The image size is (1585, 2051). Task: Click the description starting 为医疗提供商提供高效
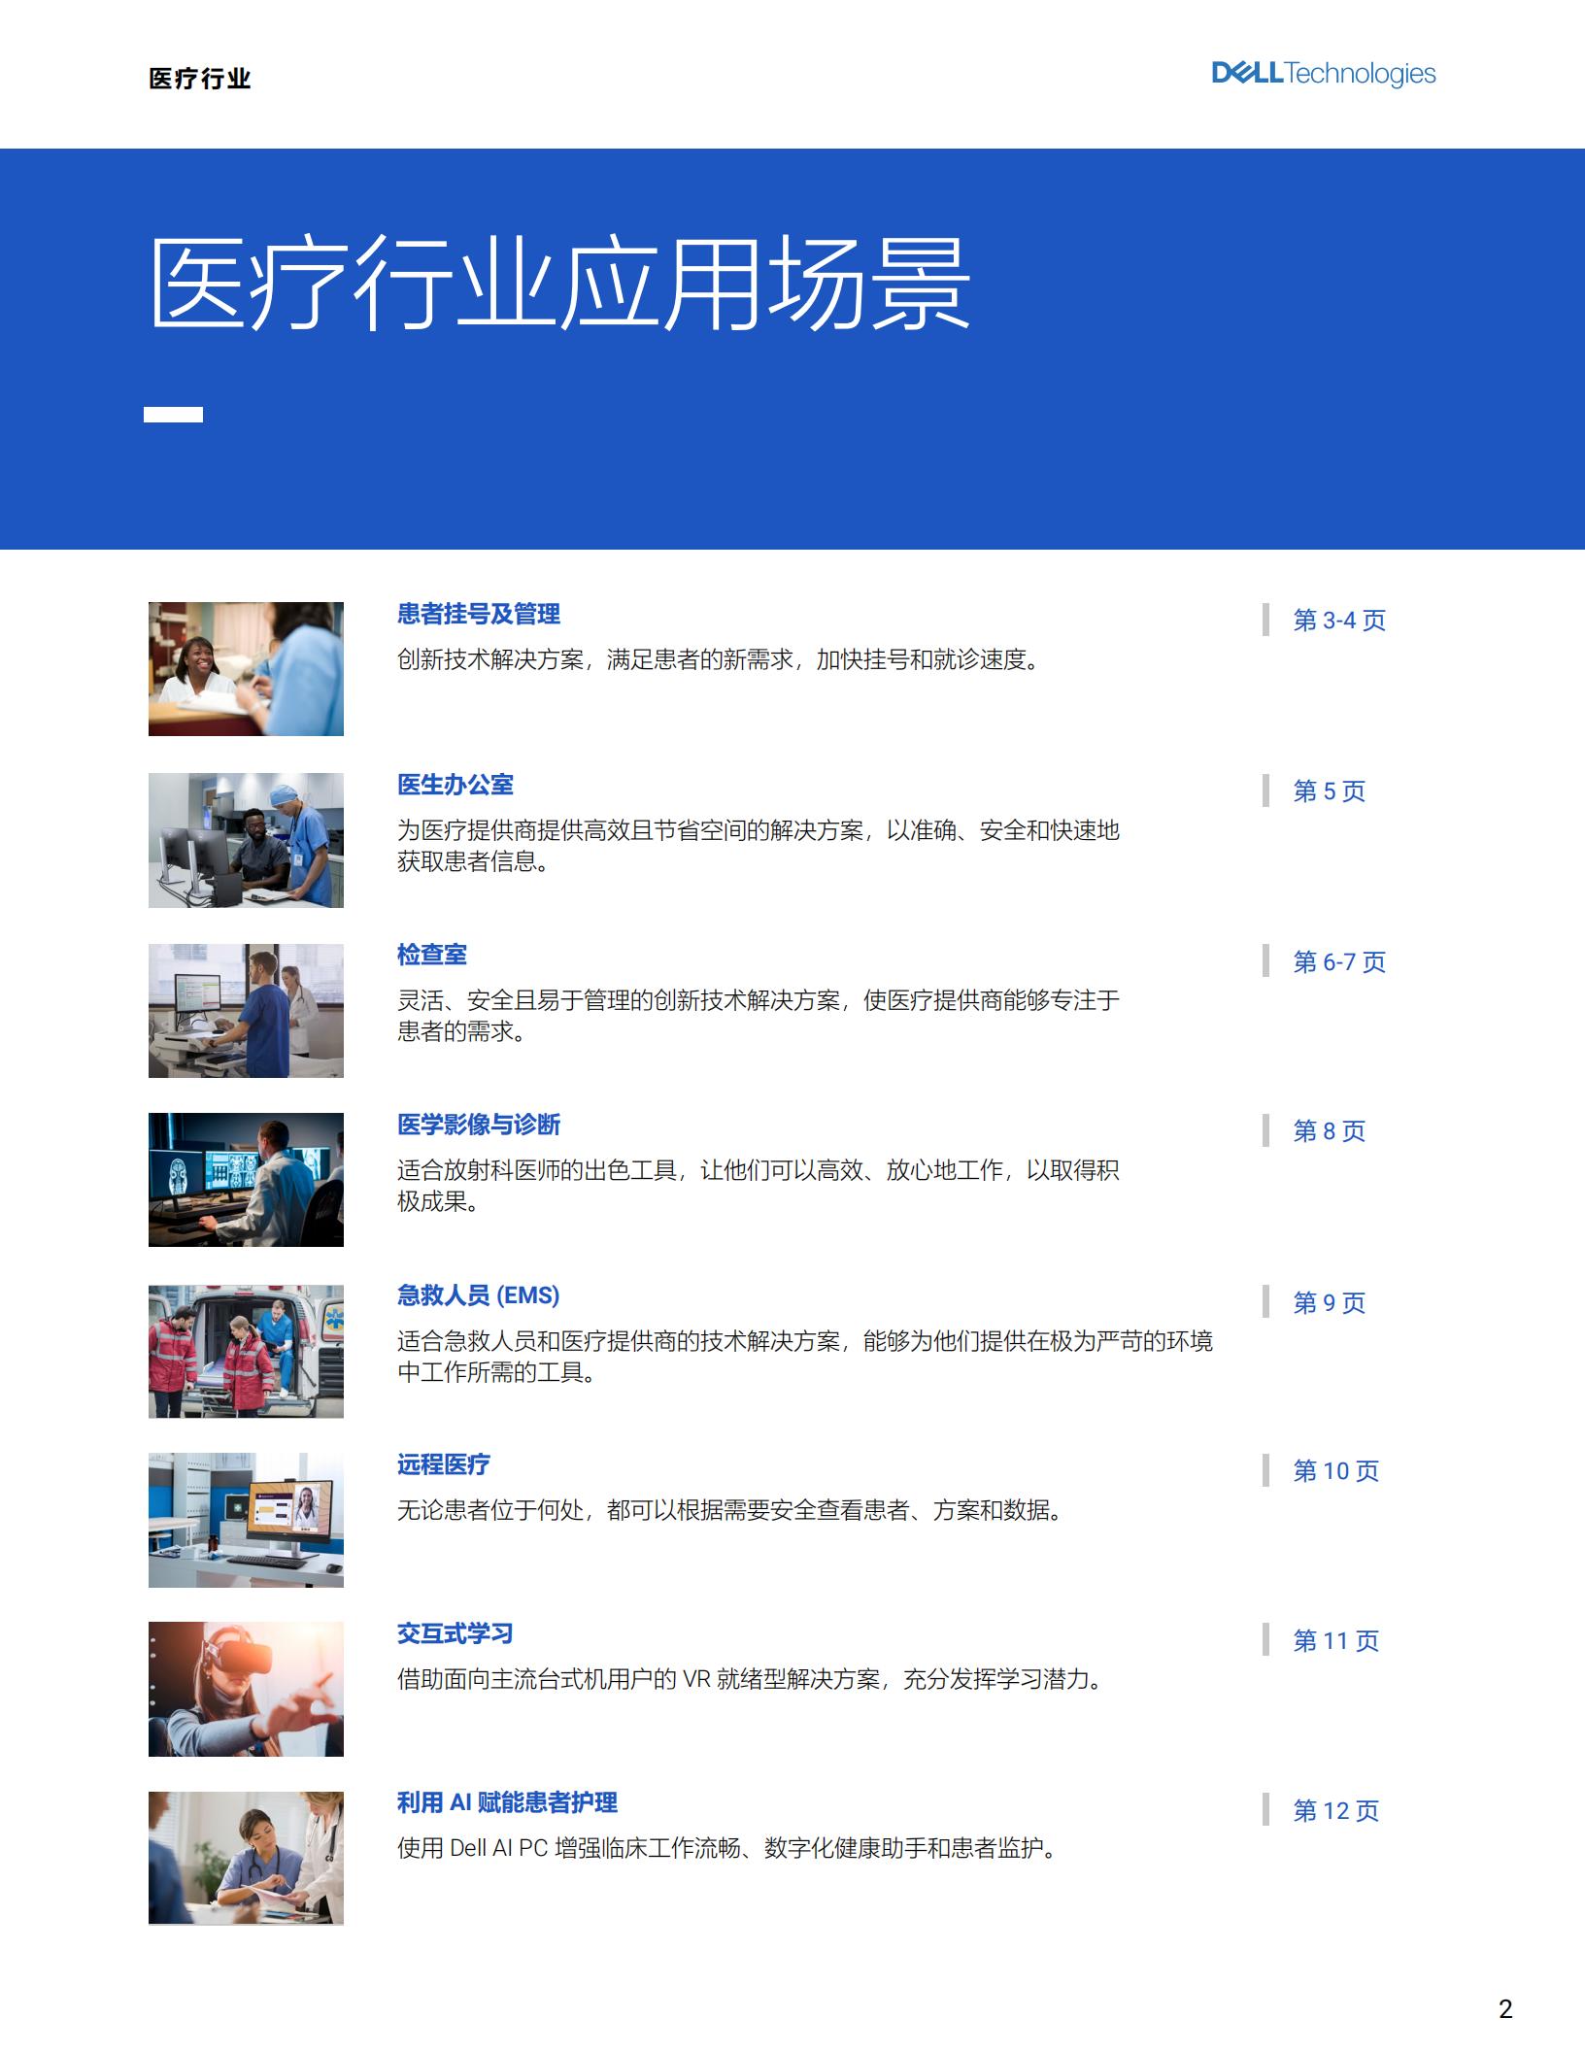coord(759,846)
